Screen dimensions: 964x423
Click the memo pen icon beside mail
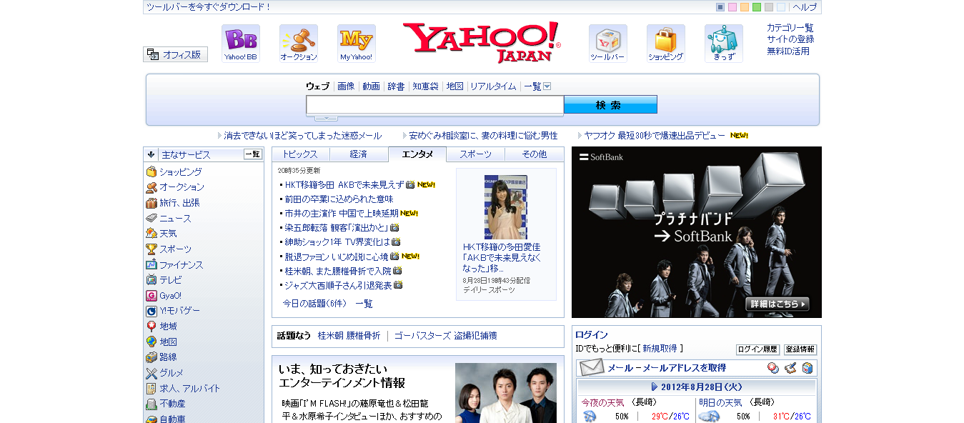[790, 368]
